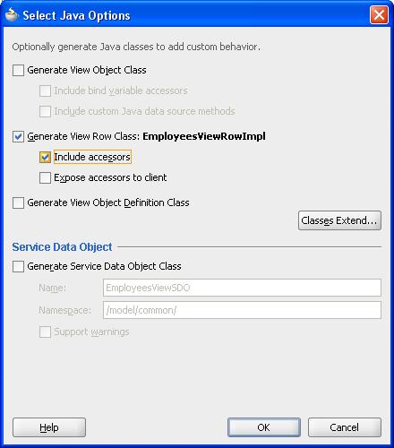Click the JDeveloper coffee cup title icon

coord(12,15)
